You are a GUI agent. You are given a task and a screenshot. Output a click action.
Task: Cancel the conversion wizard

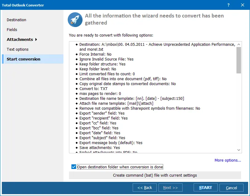(x=231, y=187)
